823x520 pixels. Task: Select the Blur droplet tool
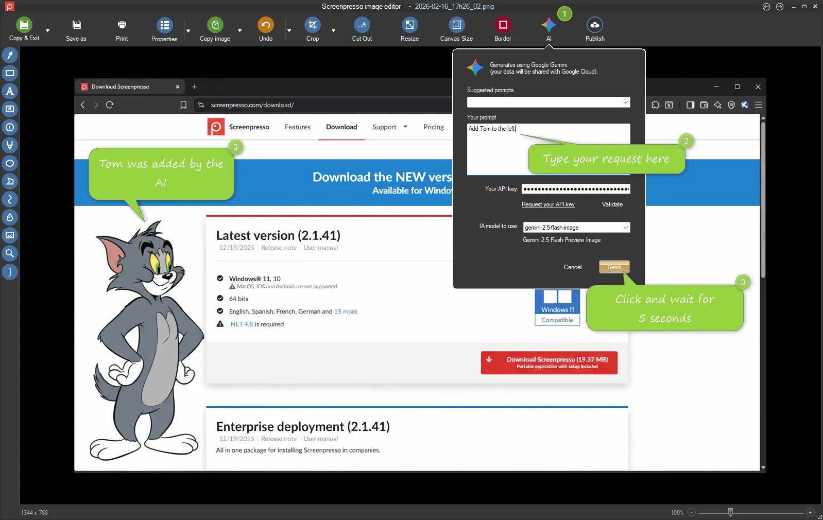coord(10,217)
